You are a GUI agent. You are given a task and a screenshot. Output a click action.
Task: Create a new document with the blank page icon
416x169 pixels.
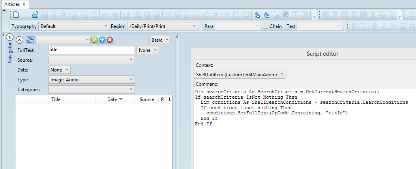16,15
